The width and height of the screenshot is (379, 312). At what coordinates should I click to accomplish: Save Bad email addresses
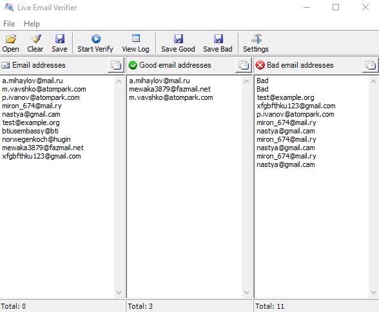[x=218, y=43]
